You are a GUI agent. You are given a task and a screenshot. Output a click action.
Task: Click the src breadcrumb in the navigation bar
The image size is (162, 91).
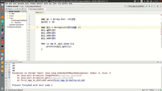click(x=22, y=6)
